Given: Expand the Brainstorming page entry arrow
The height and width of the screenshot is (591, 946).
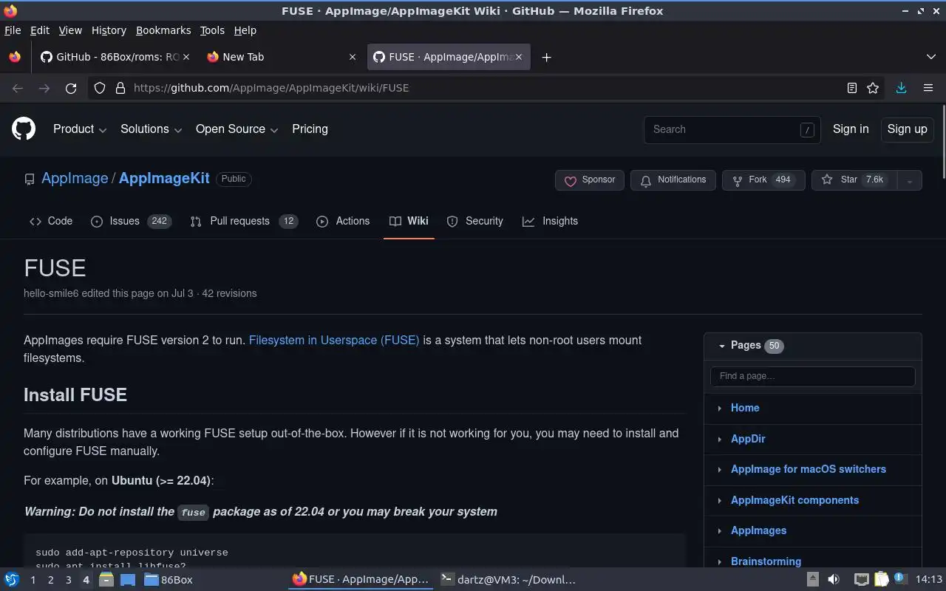Looking at the screenshot, I should point(719,561).
